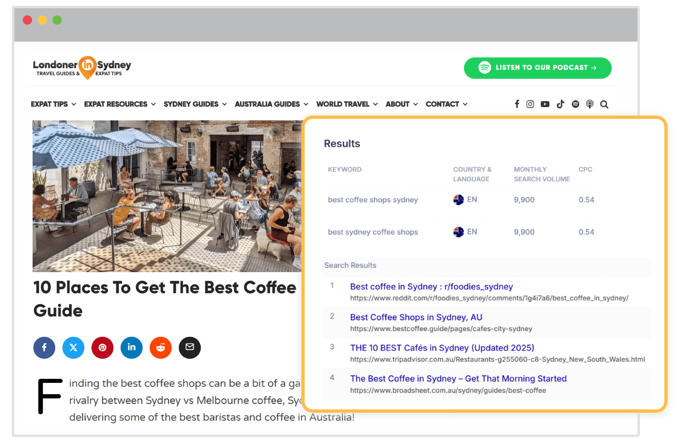
Task: Click the outdoor café article image
Action: (167, 196)
